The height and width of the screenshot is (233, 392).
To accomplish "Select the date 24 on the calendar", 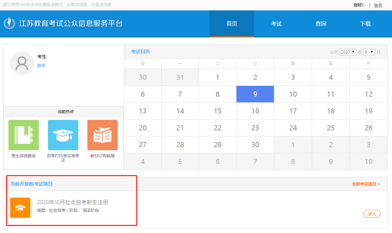I will (293, 128).
